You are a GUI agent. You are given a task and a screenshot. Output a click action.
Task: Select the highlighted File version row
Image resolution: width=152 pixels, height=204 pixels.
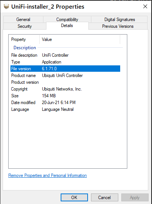click(65, 69)
